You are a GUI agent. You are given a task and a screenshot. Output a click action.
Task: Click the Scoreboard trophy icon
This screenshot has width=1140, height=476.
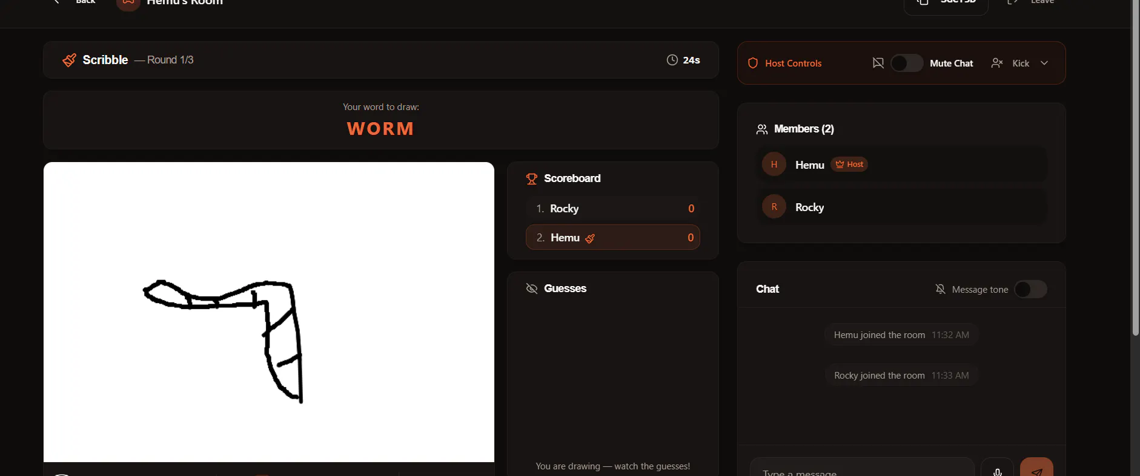pos(532,178)
